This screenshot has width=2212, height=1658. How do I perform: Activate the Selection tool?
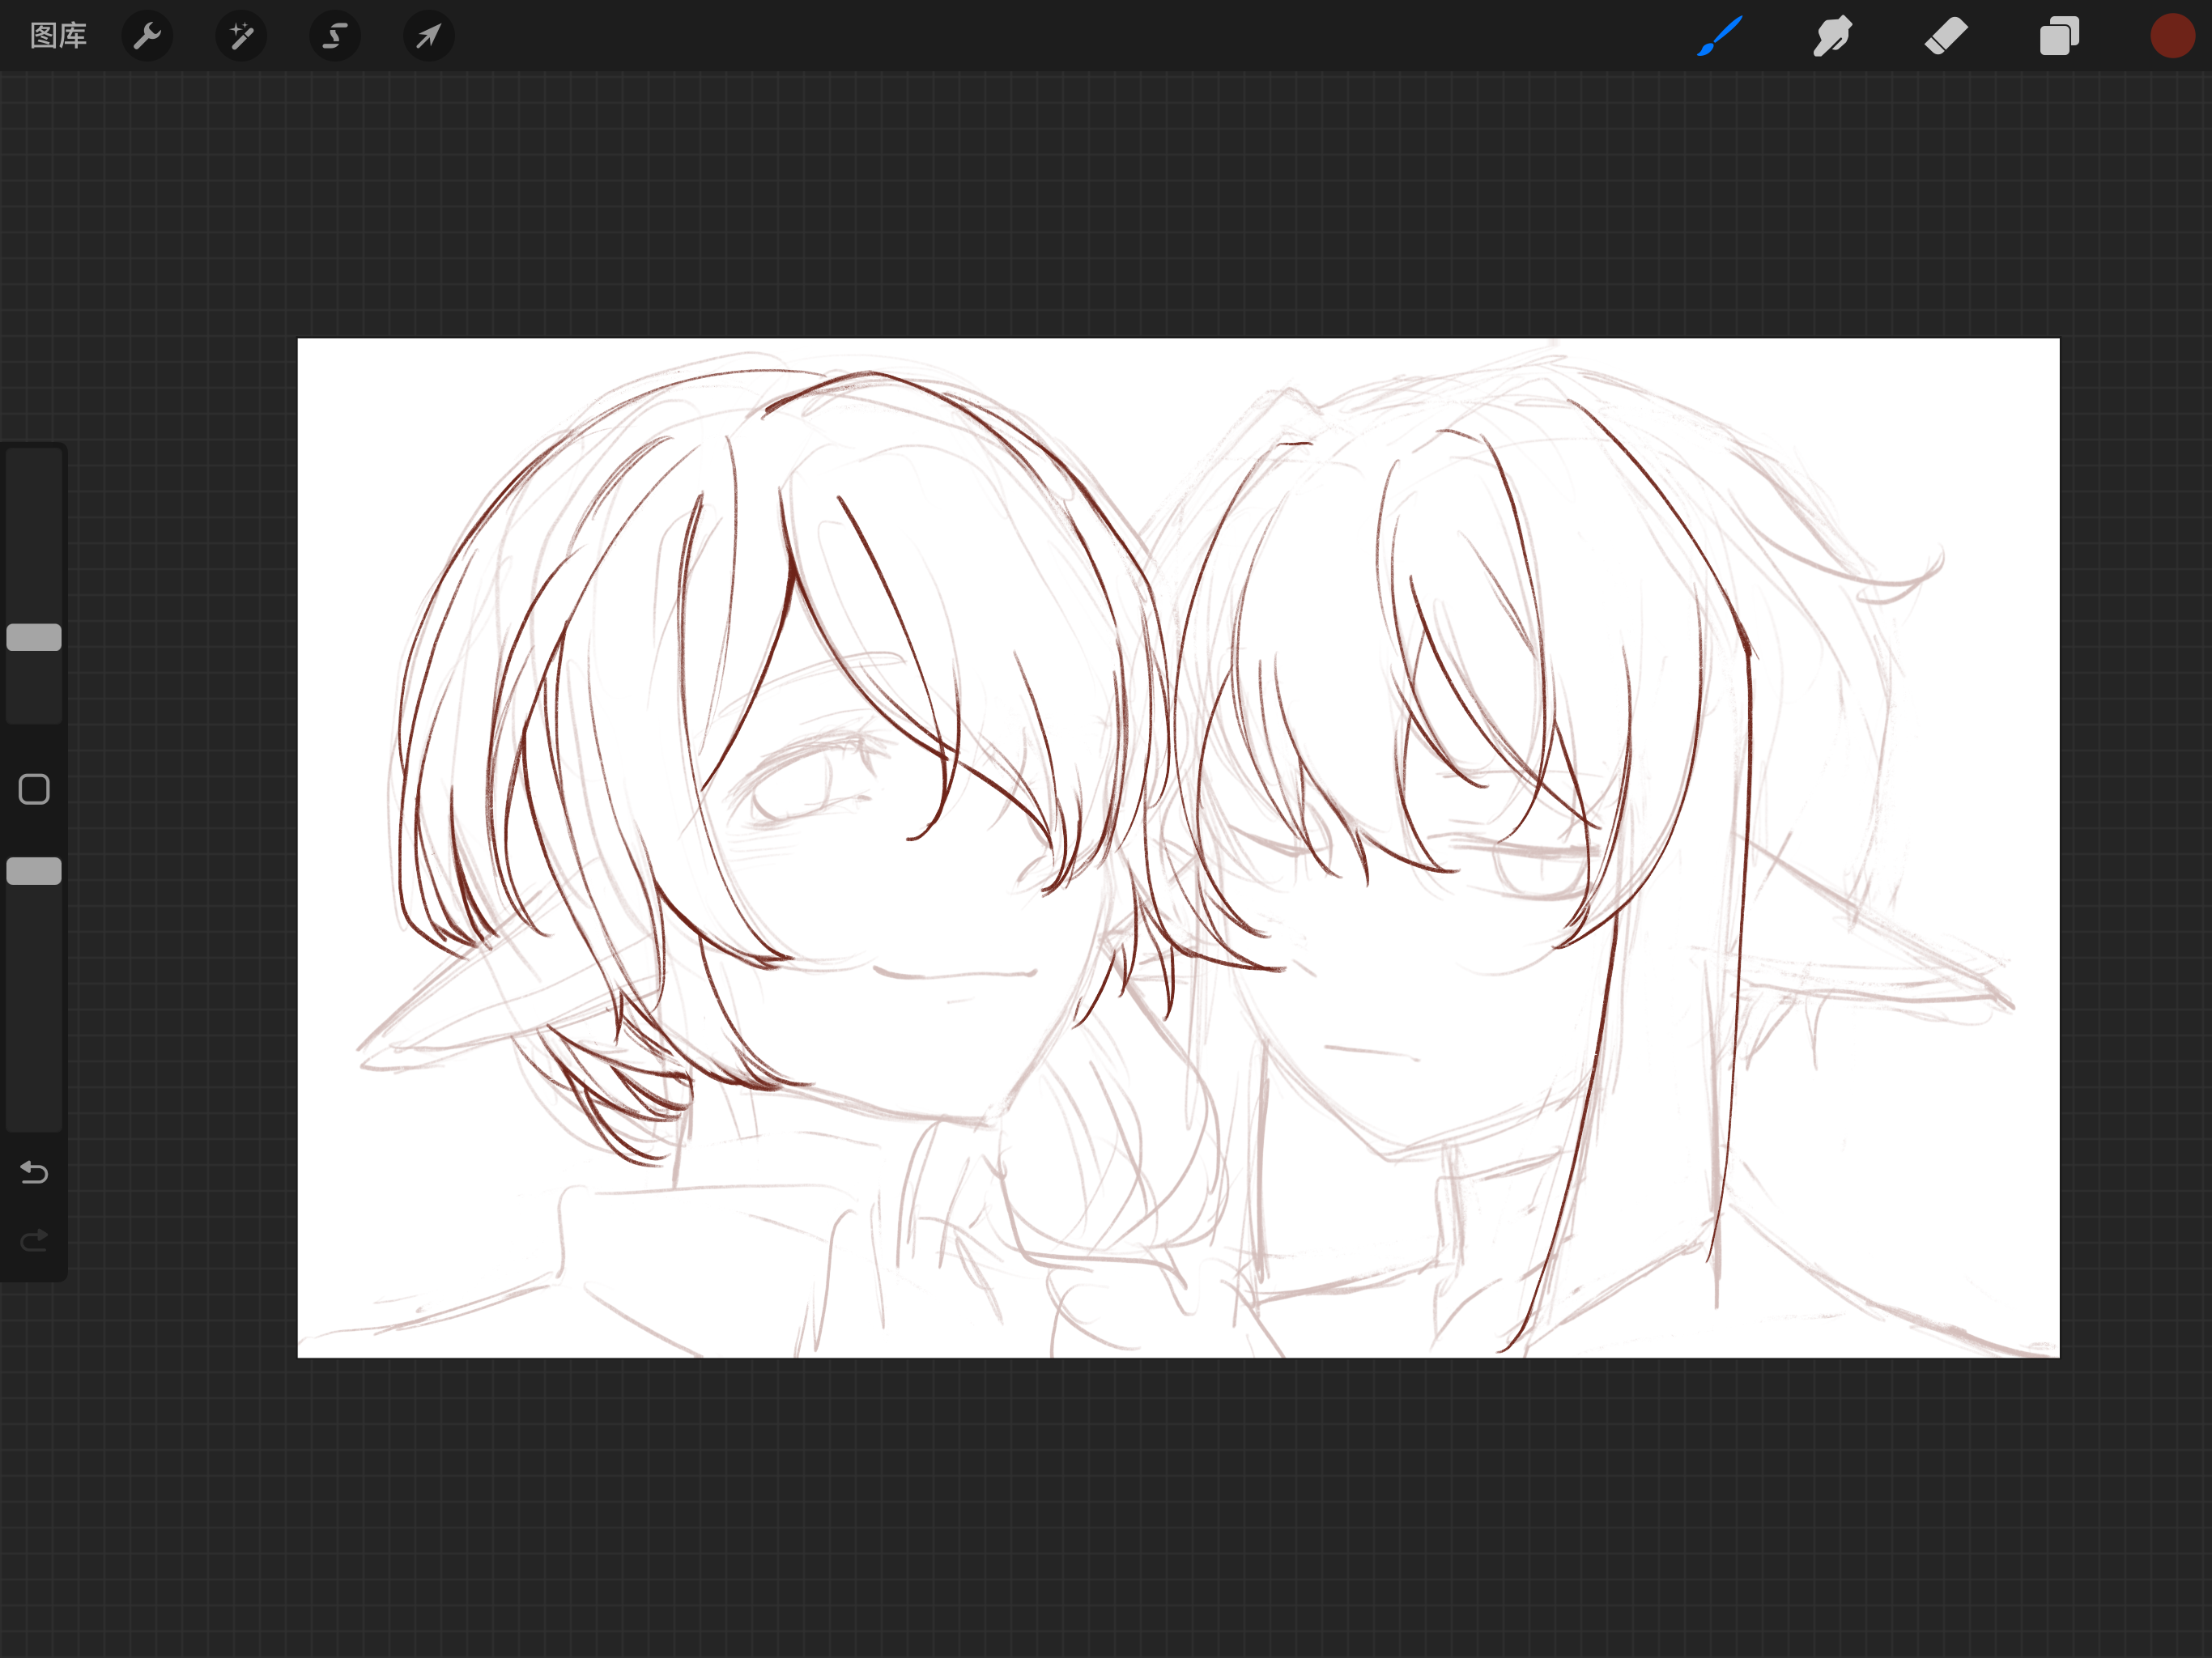click(x=335, y=36)
